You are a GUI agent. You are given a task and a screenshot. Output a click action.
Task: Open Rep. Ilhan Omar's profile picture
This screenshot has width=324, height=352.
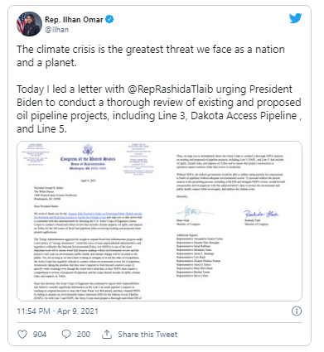coord(29,24)
